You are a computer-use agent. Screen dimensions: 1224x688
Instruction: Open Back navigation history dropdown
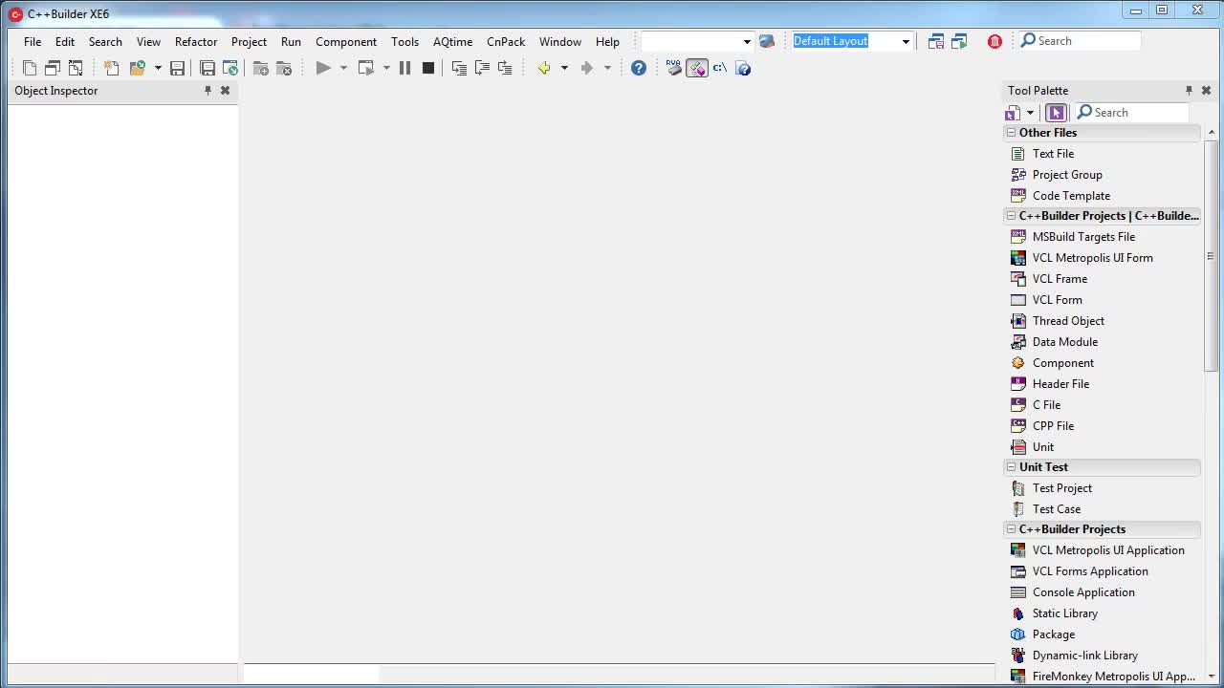(564, 68)
